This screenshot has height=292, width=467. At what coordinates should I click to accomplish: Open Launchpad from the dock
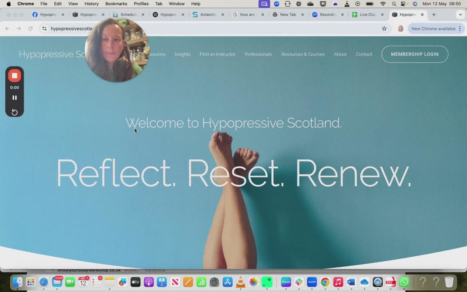[30, 282]
